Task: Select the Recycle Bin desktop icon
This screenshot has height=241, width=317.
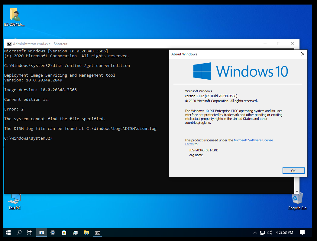Action: point(297,201)
